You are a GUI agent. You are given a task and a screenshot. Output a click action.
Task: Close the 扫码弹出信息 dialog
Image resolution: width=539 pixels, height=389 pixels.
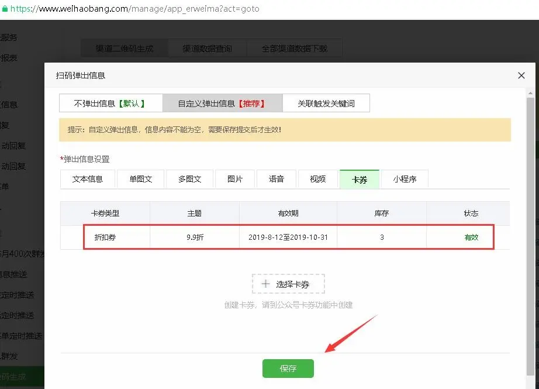click(521, 75)
